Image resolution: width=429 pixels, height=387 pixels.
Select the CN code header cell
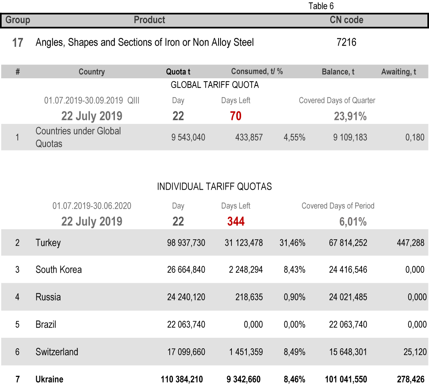(346, 20)
